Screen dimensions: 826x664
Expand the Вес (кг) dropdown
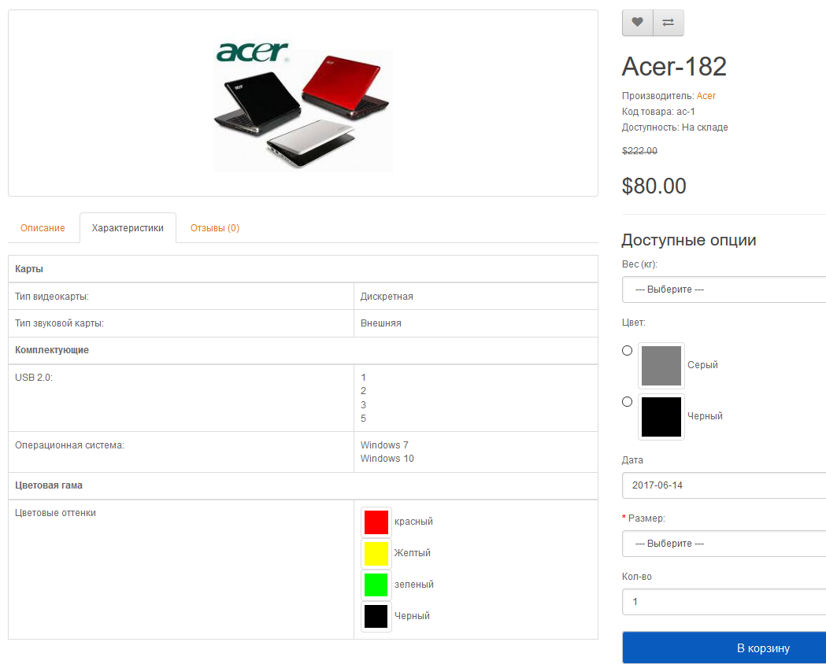[x=724, y=290]
